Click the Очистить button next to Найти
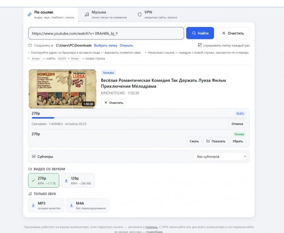The image size is (284, 233). pyautogui.click(x=233, y=33)
